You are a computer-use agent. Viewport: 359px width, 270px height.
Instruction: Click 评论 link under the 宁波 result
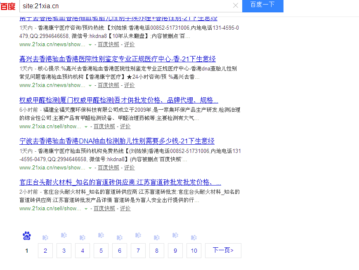129,167
